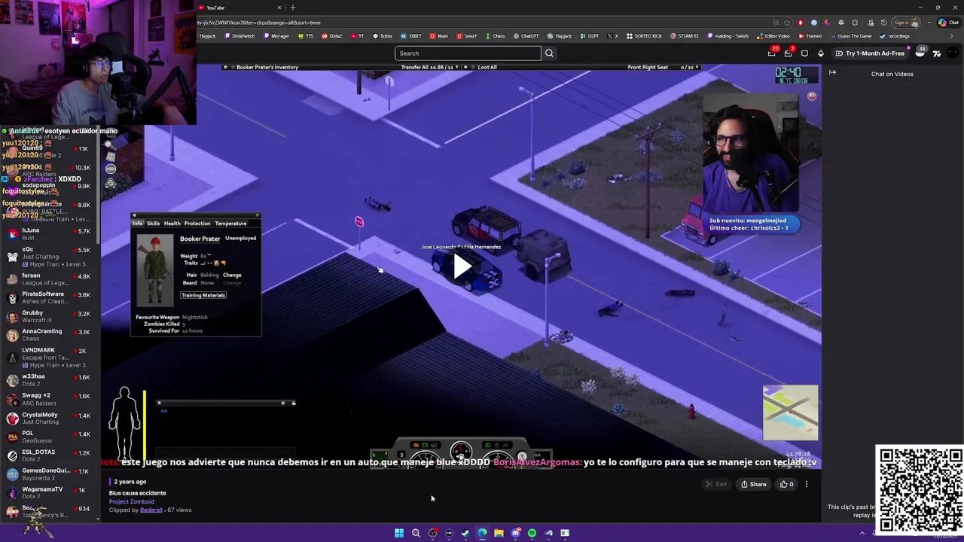Viewport: 964px width, 542px height.
Task: Open Botrix bookmark
Action: click(x=382, y=36)
